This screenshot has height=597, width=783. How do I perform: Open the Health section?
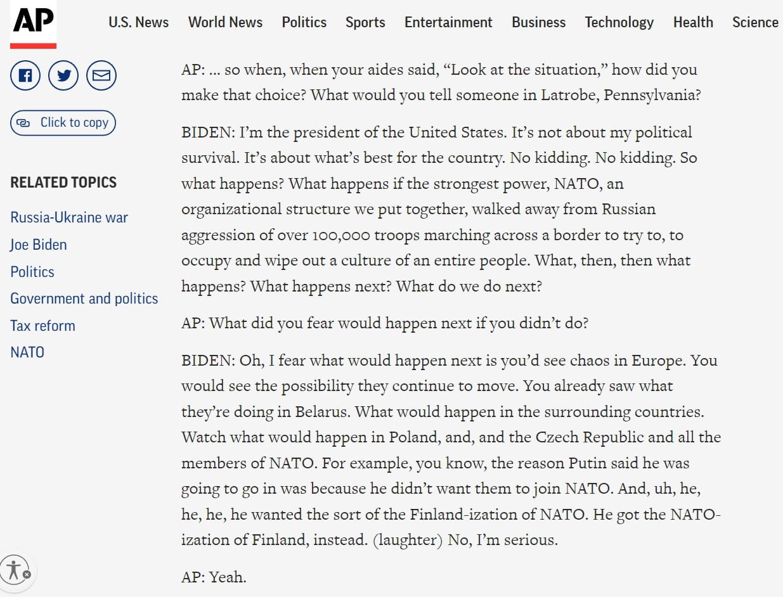(x=693, y=22)
